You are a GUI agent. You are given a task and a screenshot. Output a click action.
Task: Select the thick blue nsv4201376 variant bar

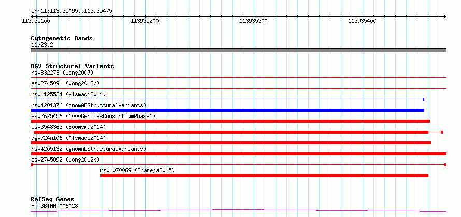(x=227, y=110)
